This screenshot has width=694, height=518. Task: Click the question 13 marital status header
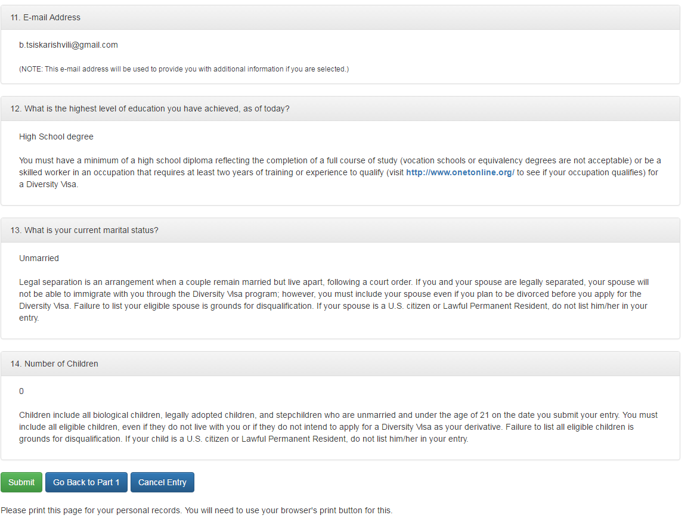pyautogui.click(x=84, y=230)
